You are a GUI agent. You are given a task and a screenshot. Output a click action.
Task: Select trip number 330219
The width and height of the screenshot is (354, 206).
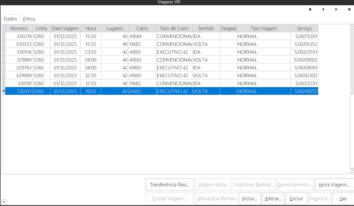pyautogui.click(x=19, y=36)
